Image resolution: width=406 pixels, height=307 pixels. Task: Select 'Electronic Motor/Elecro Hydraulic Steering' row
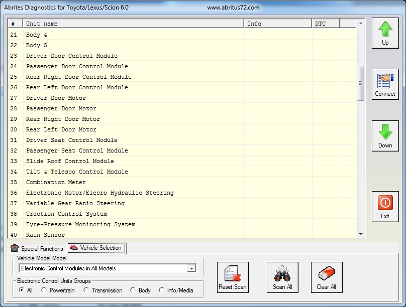pyautogui.click(x=182, y=193)
